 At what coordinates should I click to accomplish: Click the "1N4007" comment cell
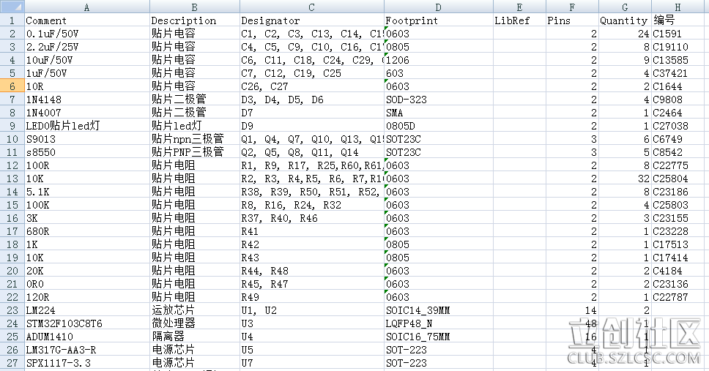pos(86,113)
